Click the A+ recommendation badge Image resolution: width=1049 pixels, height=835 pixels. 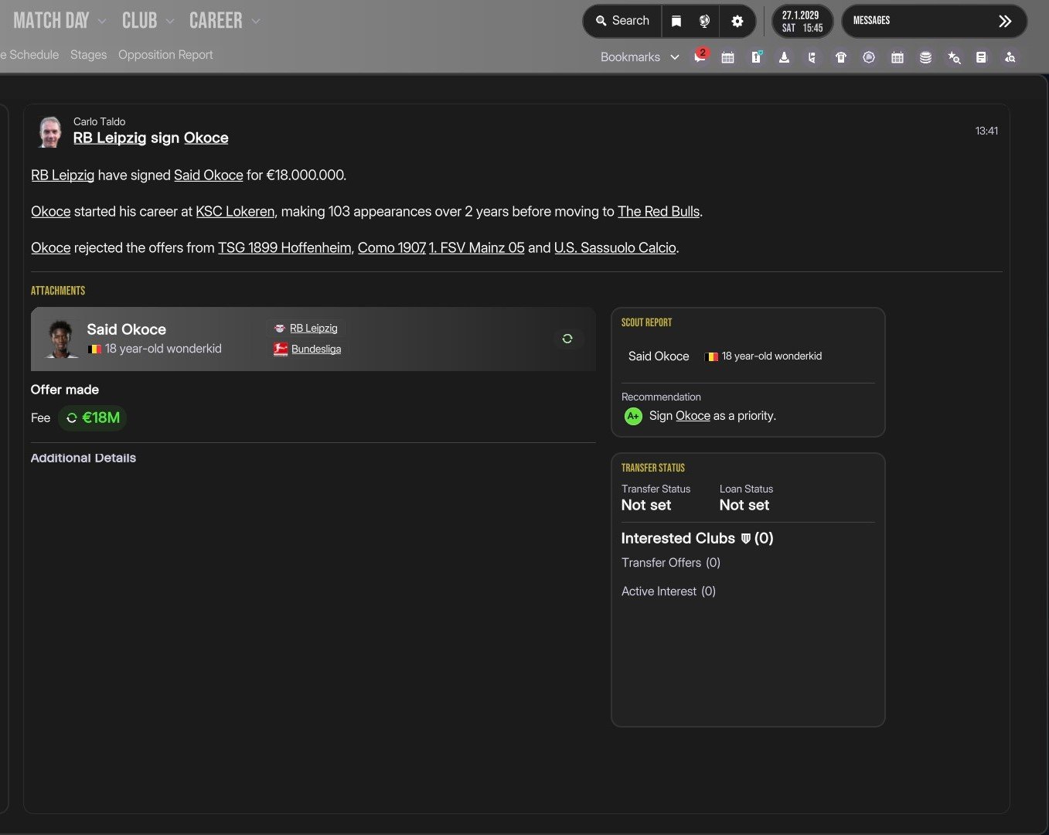pos(633,416)
